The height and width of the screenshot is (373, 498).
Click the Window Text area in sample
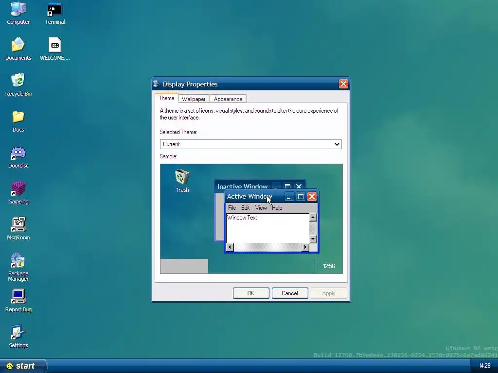coord(268,228)
